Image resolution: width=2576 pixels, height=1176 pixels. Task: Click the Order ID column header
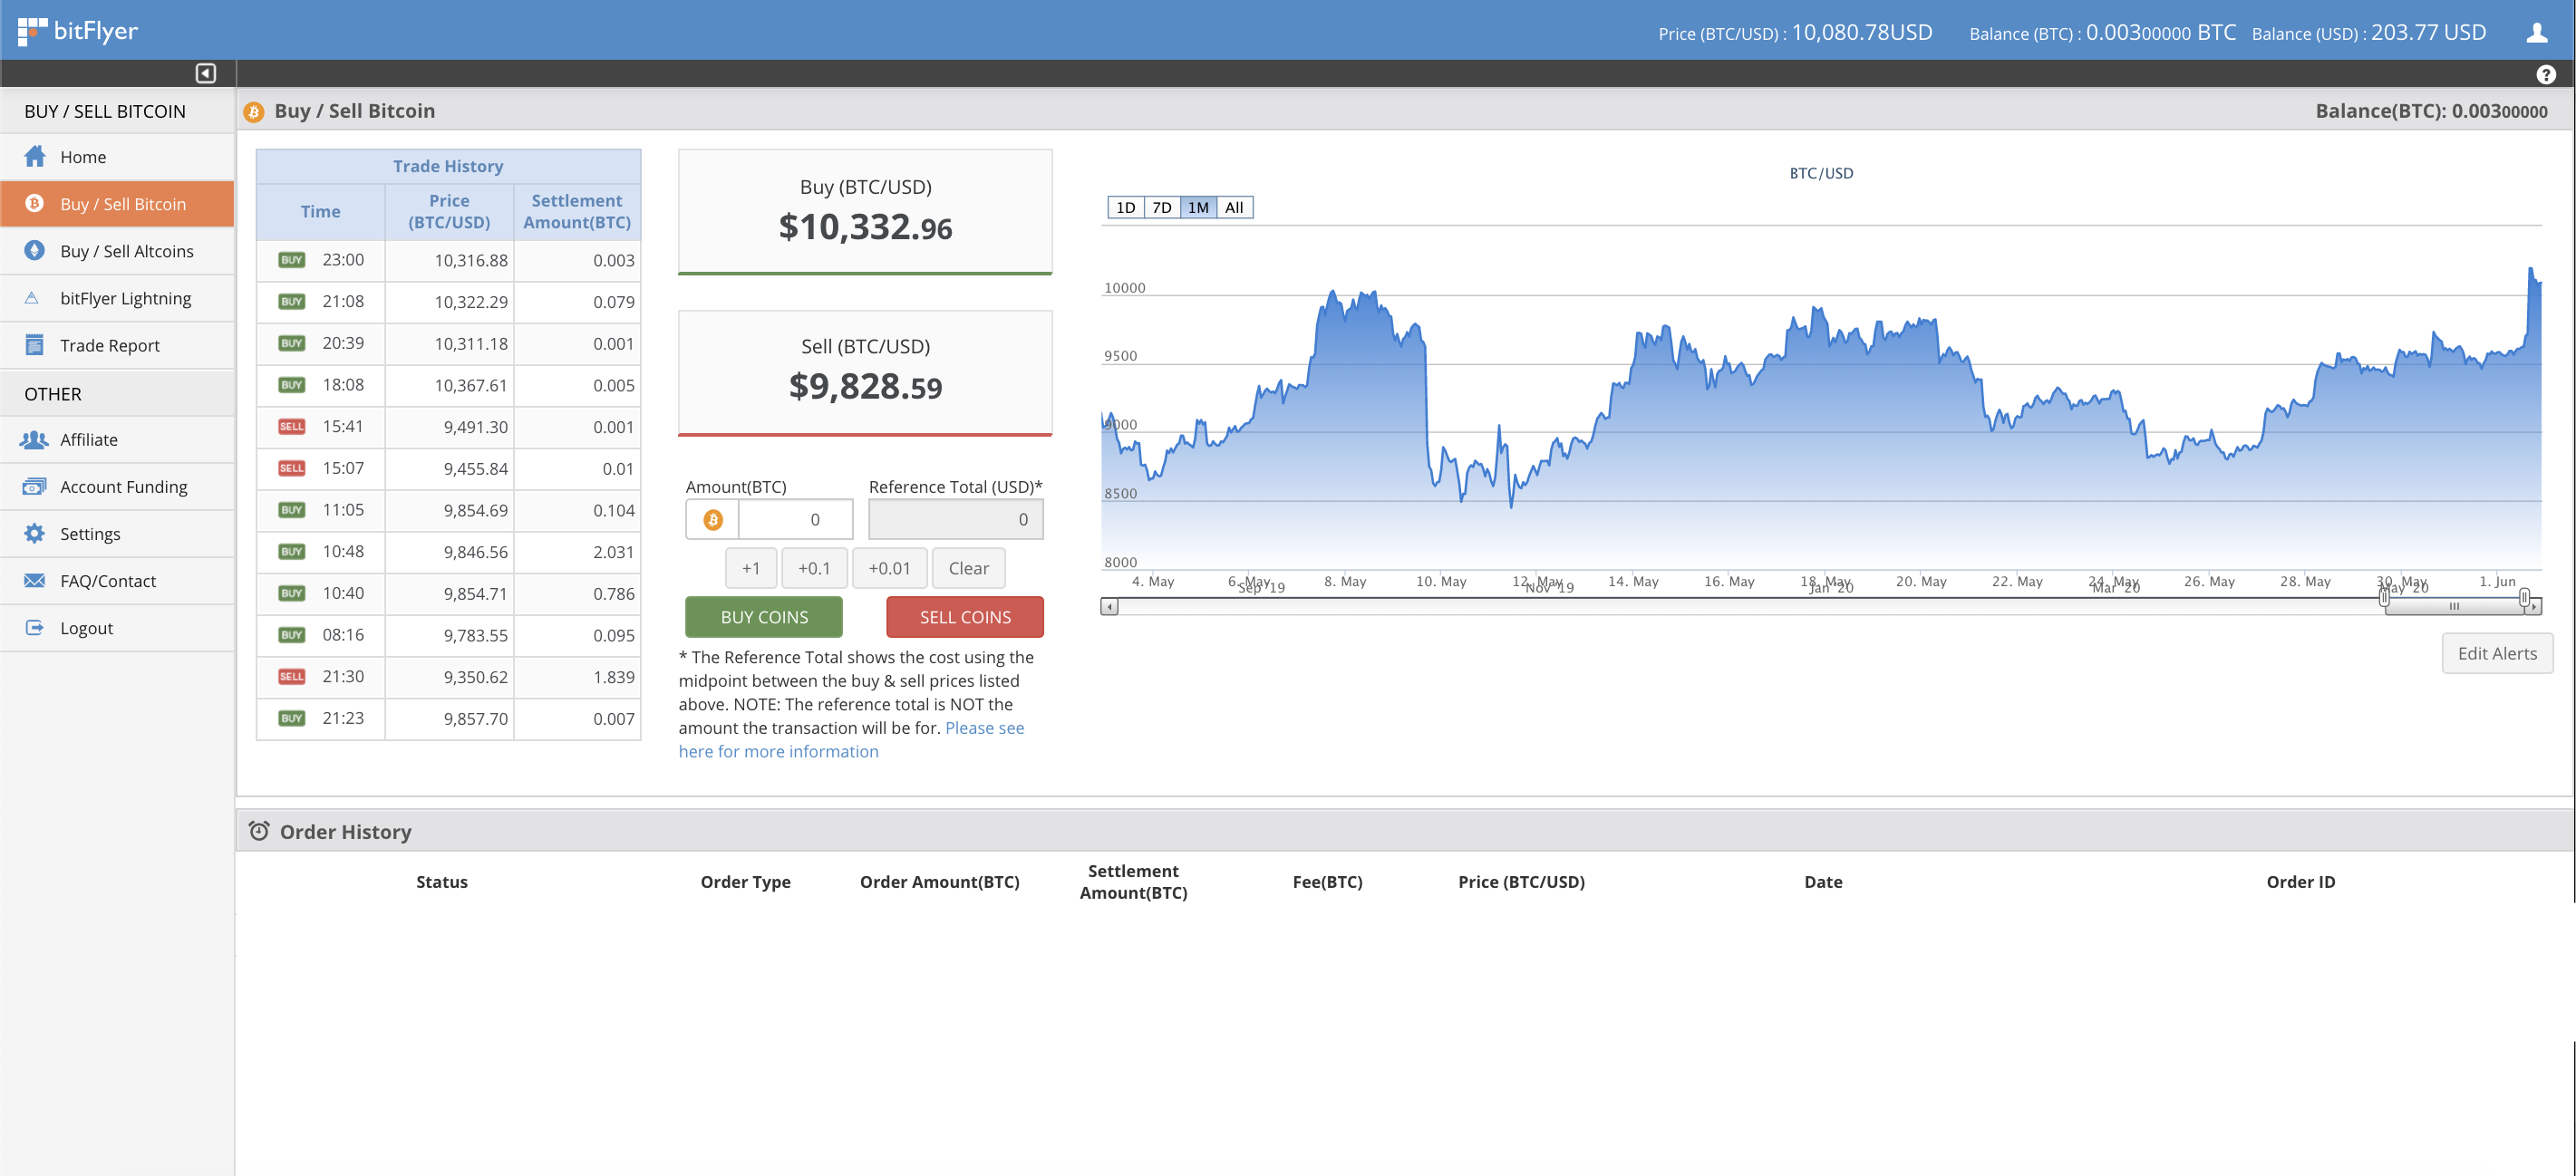pyautogui.click(x=2300, y=882)
